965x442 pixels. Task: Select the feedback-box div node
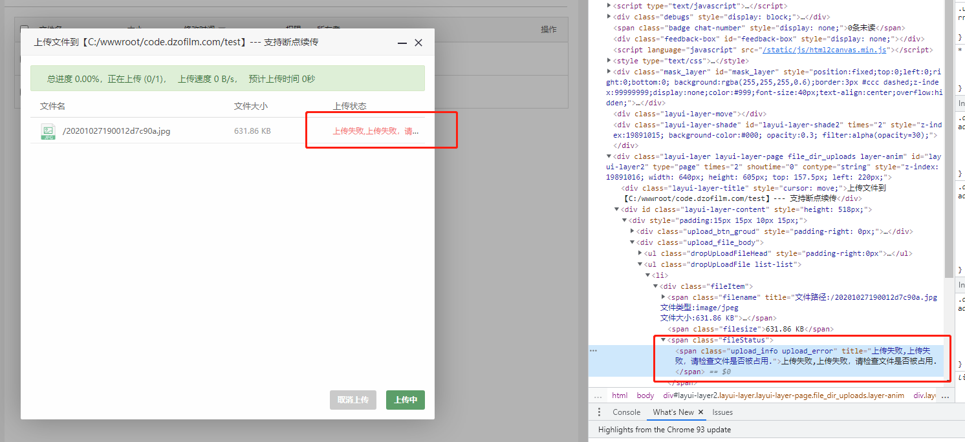tap(769, 39)
